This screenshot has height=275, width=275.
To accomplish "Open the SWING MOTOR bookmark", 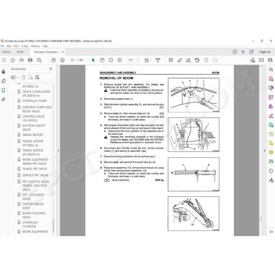I will tap(33, 135).
